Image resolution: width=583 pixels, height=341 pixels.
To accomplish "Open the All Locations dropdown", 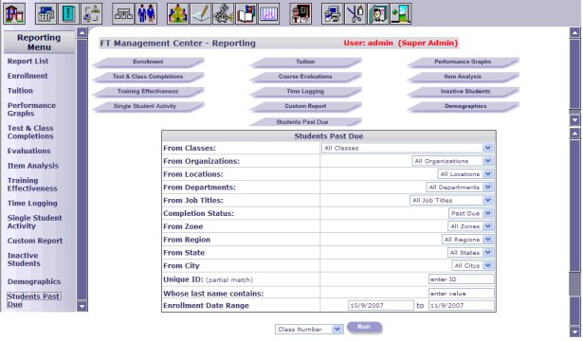I will click(465, 174).
